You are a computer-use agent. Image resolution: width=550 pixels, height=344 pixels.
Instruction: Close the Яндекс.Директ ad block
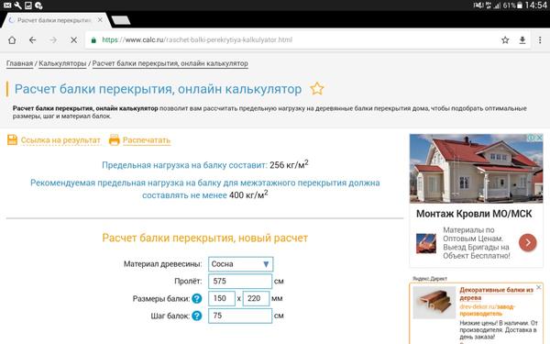539,287
